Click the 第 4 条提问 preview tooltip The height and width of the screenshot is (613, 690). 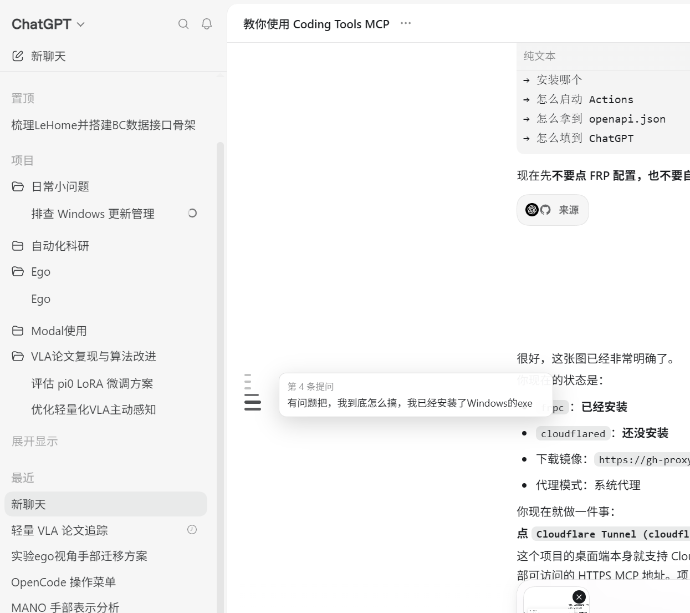click(416, 395)
